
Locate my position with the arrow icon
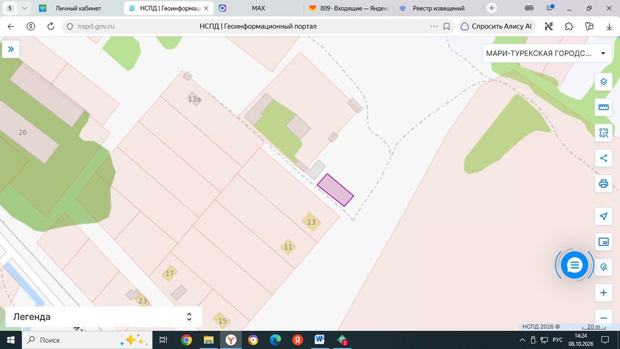603,216
